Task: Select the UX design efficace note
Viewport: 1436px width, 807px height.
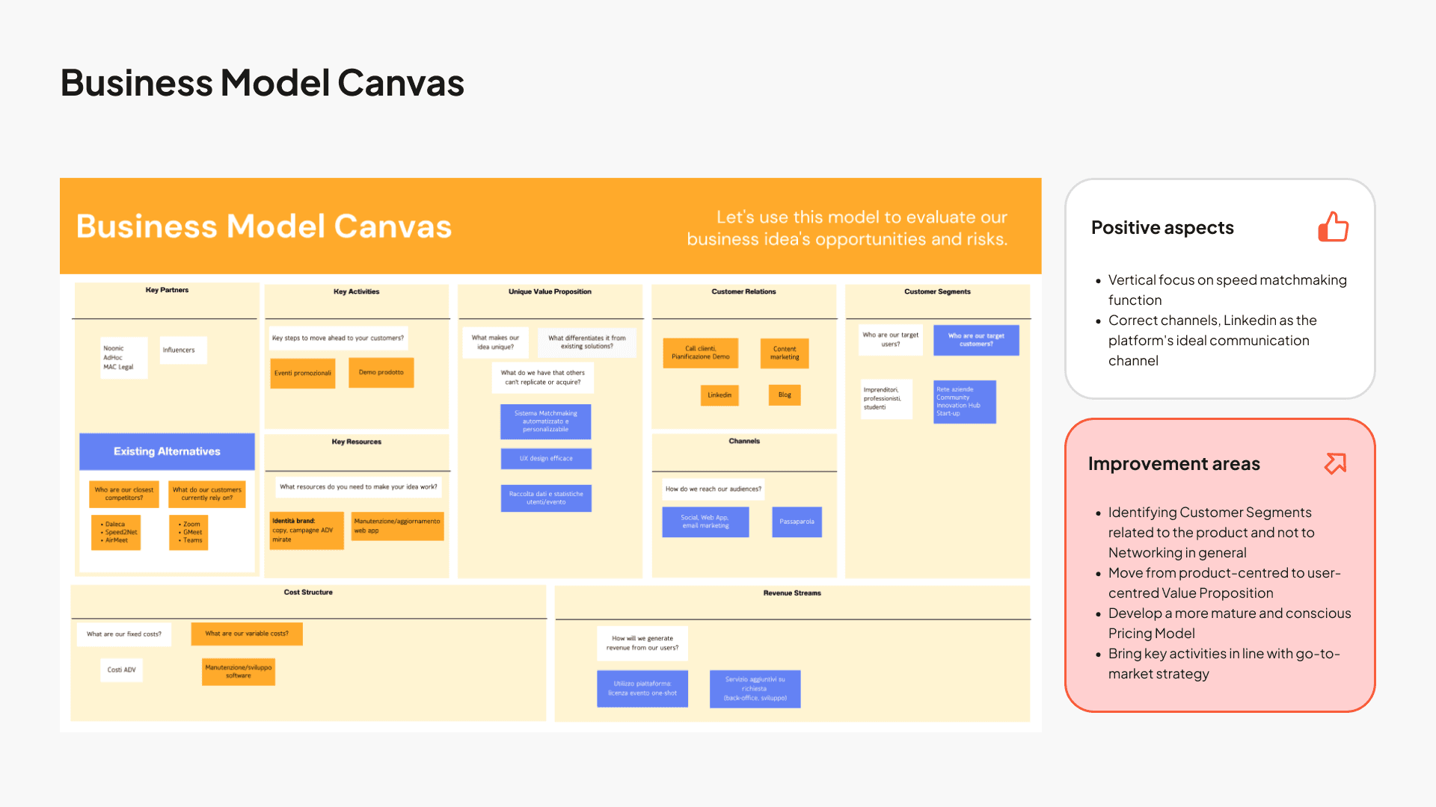Action: point(546,459)
